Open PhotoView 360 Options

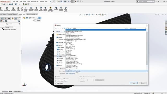(56, 9)
